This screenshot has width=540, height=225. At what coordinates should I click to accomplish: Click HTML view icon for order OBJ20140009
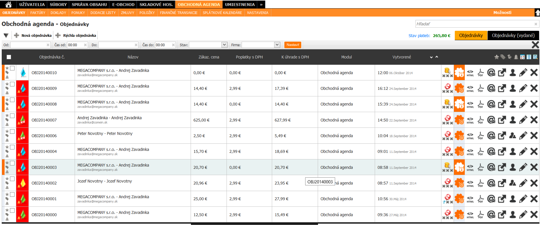pyautogui.click(x=470, y=88)
